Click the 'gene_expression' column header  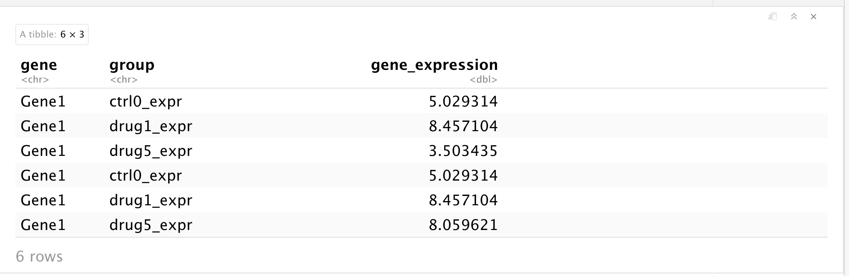(x=434, y=65)
